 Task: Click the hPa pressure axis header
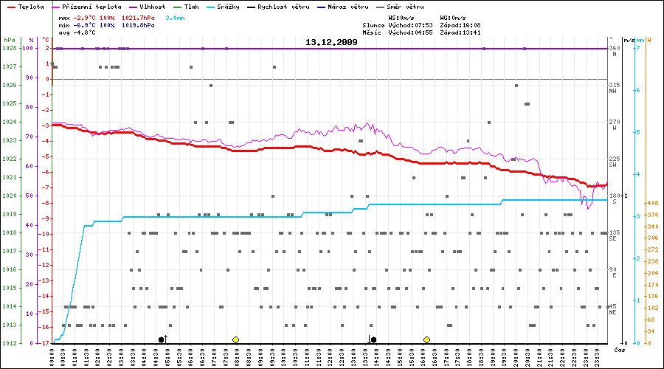(9, 39)
